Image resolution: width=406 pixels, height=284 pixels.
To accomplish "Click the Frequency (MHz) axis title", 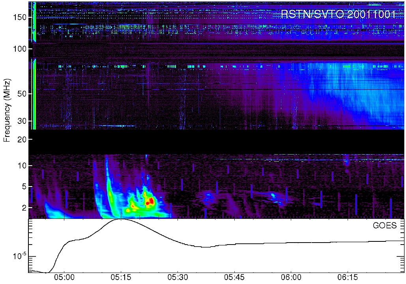I will [x=7, y=111].
